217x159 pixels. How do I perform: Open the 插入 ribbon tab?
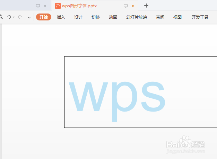(x=61, y=17)
